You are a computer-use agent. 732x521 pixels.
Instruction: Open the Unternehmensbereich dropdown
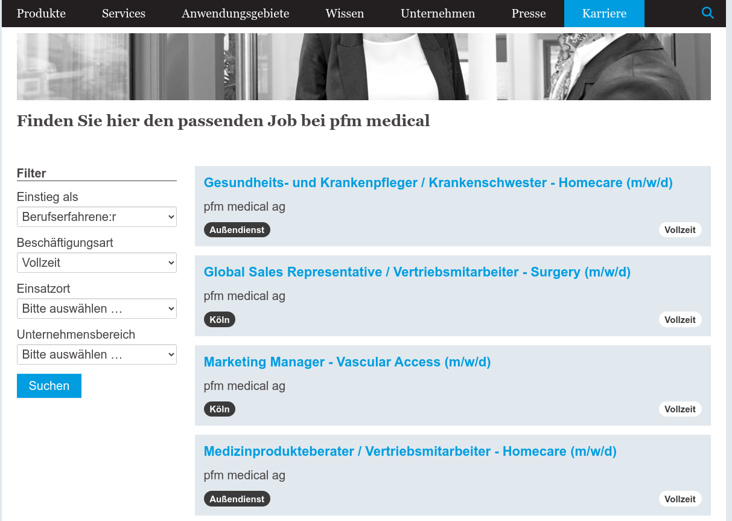[x=97, y=354]
